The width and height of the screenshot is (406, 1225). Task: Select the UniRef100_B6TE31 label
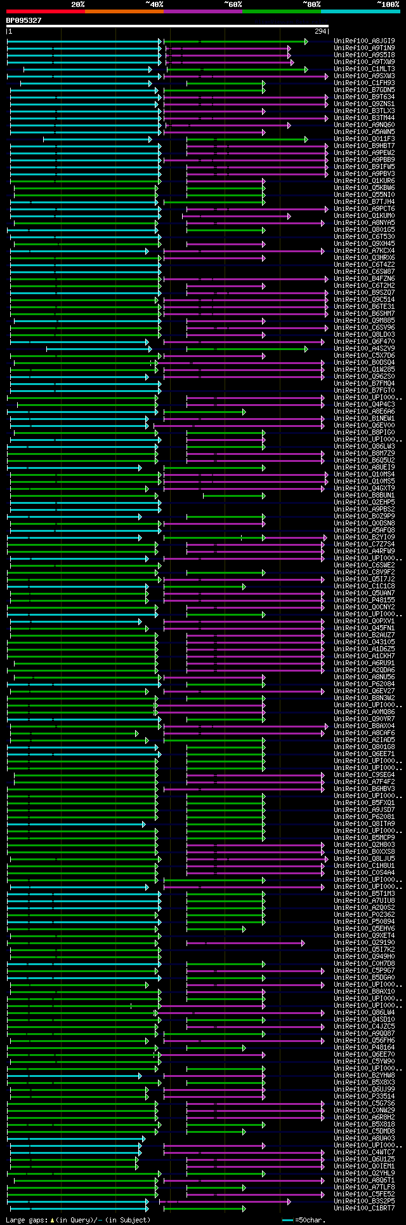coord(364,307)
